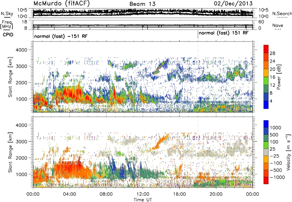
Task: Click the "60" Nave axis tick label
Action: point(261,22)
